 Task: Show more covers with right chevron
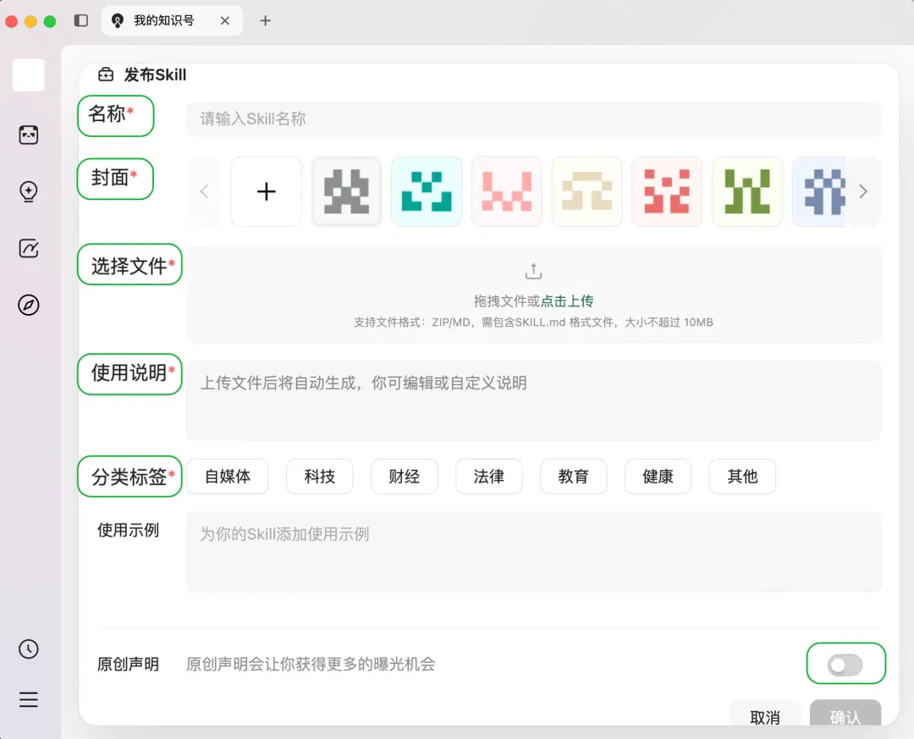(x=863, y=191)
